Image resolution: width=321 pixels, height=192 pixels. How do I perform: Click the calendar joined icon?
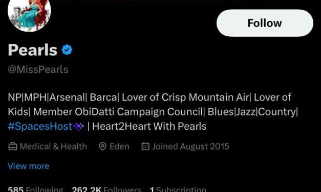(x=145, y=147)
